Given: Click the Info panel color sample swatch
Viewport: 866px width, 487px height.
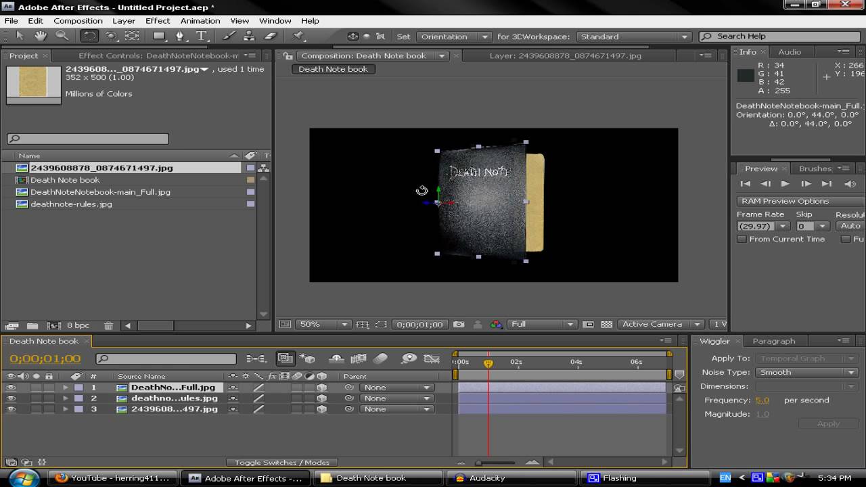Looking at the screenshot, I should pos(746,76).
